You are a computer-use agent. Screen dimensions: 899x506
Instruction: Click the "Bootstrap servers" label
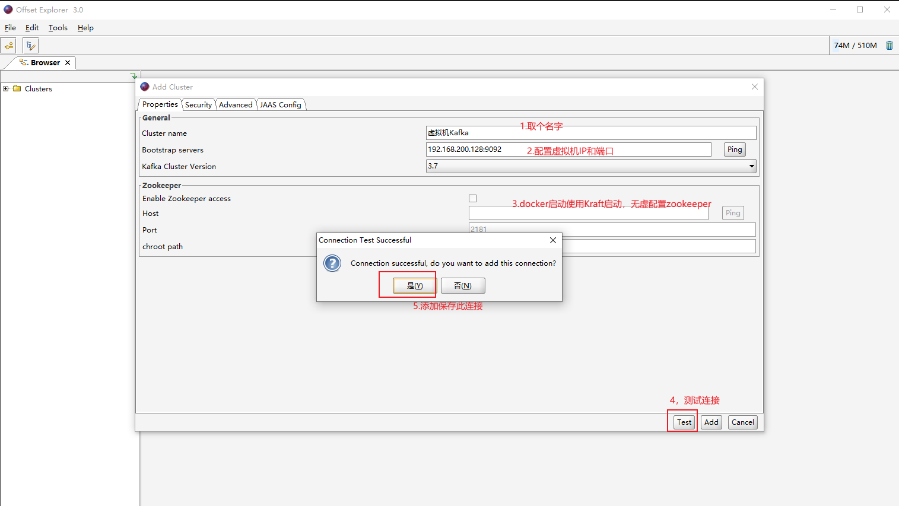(173, 150)
